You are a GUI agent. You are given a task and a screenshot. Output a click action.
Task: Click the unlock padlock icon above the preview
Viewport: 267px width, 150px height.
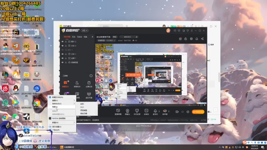coord(186,39)
